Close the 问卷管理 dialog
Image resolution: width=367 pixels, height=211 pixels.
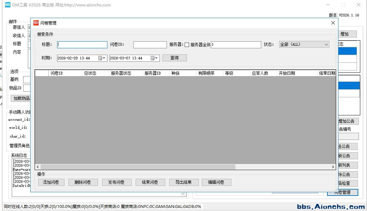[333, 23]
